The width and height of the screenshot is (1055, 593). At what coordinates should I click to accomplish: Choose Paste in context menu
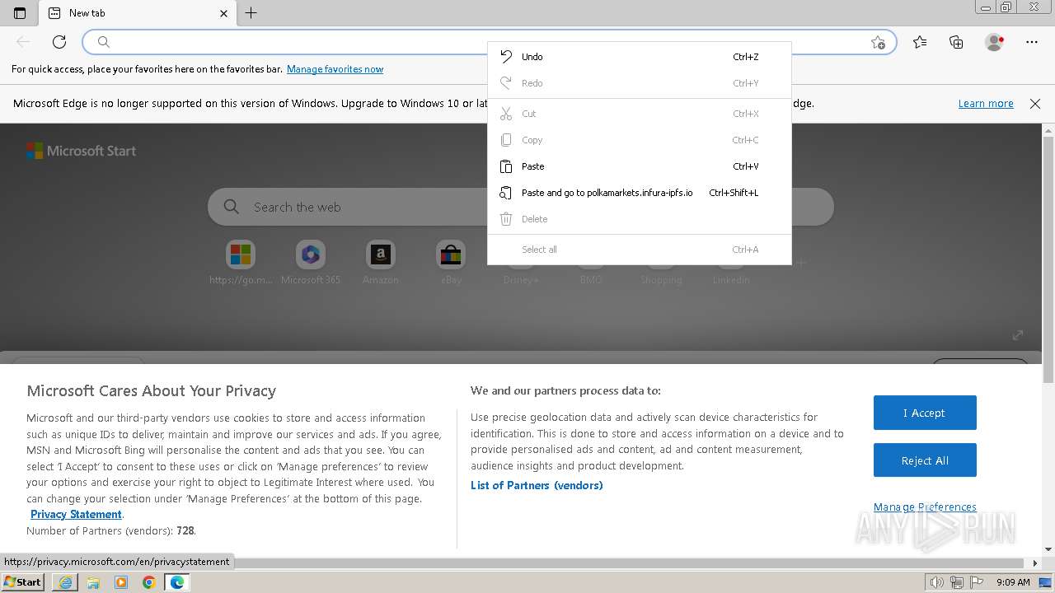[640, 166]
